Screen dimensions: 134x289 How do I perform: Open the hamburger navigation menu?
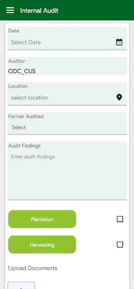[x=10, y=10]
